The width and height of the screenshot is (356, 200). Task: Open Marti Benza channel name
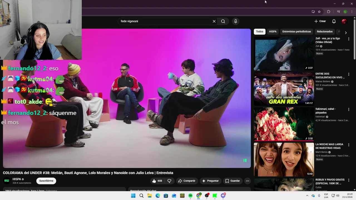322,152
